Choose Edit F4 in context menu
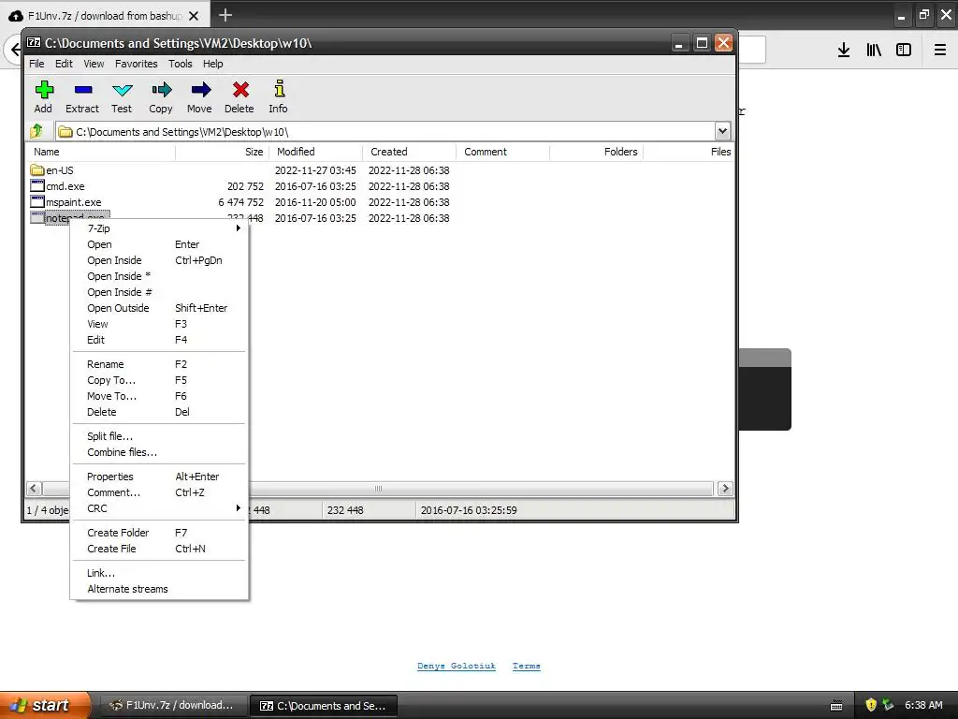The image size is (958, 719). [159, 339]
